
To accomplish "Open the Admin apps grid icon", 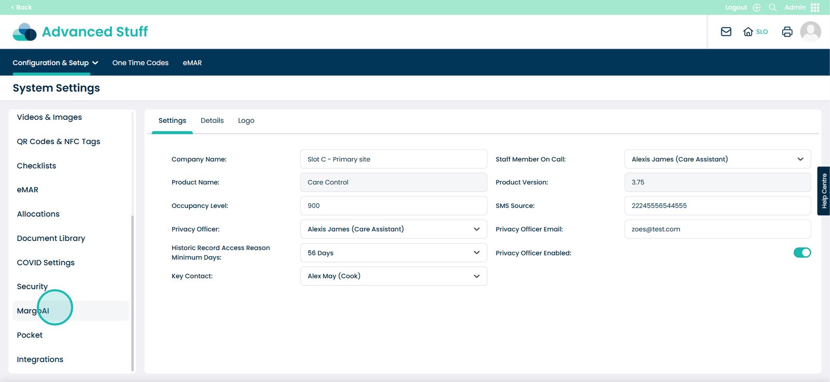I will 815,7.
